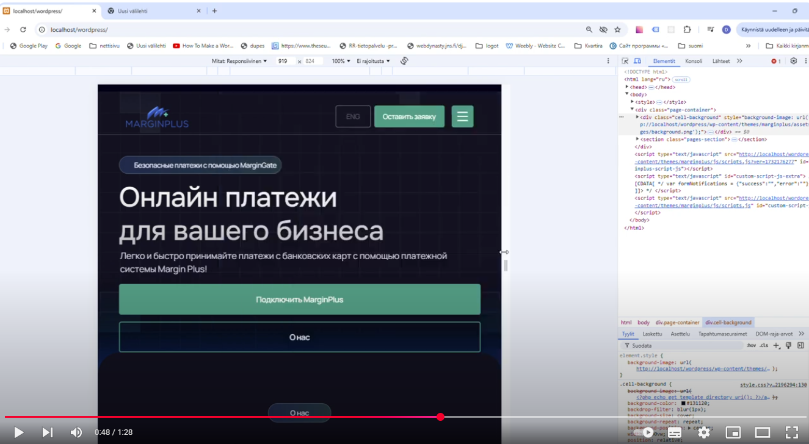This screenshot has height=444, width=809.
Task: Rotate device viewport icon
Action: click(404, 61)
